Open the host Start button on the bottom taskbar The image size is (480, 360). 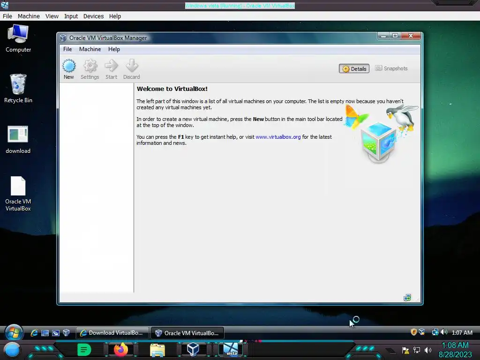(12, 350)
